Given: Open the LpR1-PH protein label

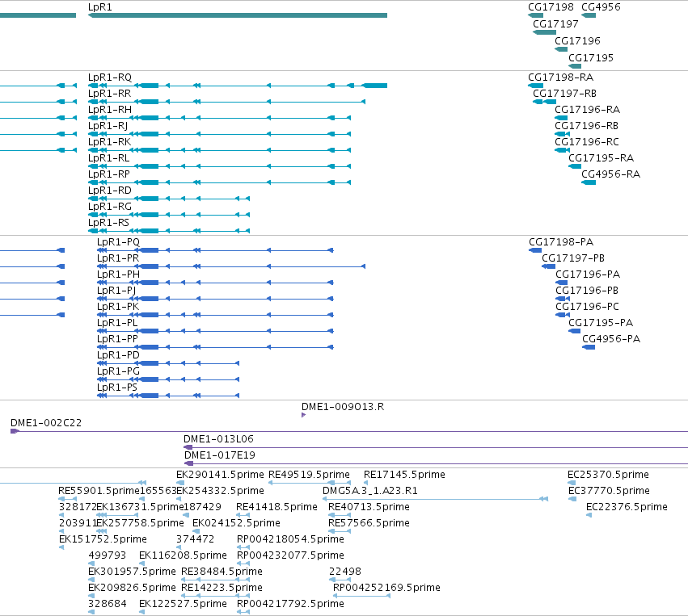Looking at the screenshot, I should click(119, 274).
